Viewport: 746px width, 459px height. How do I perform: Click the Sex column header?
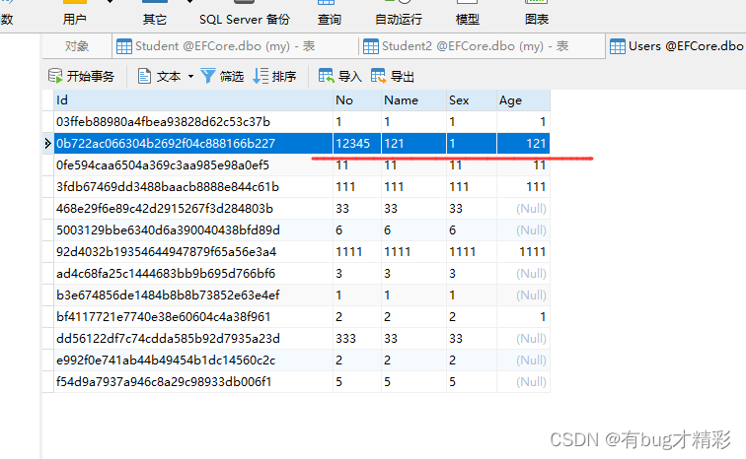coord(472,100)
